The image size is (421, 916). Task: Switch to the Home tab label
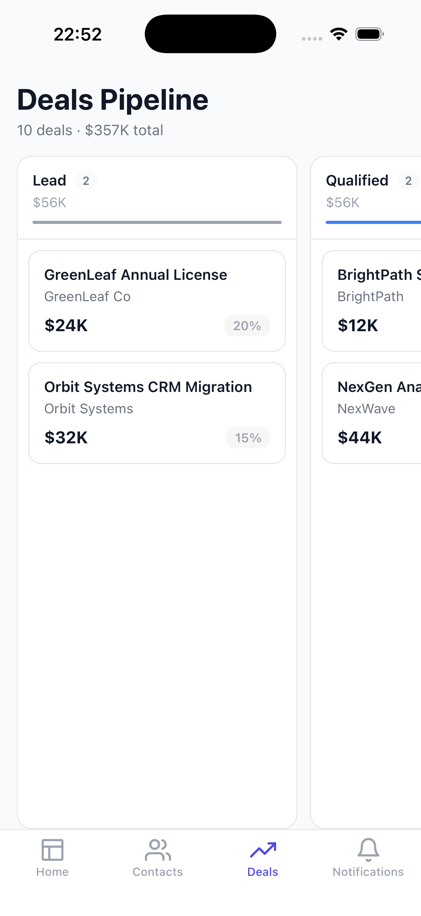click(53, 872)
